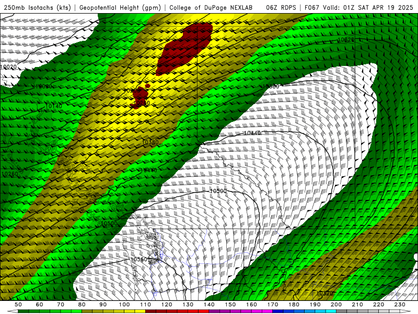Select the 10140 height contour label
Viewport: 418px width, 314px height.
pyautogui.click(x=54, y=106)
